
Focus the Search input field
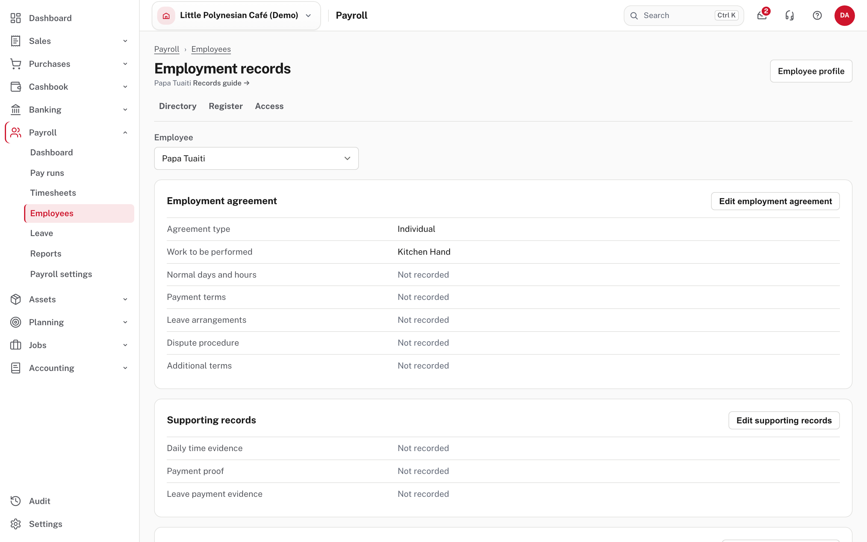coord(684,15)
